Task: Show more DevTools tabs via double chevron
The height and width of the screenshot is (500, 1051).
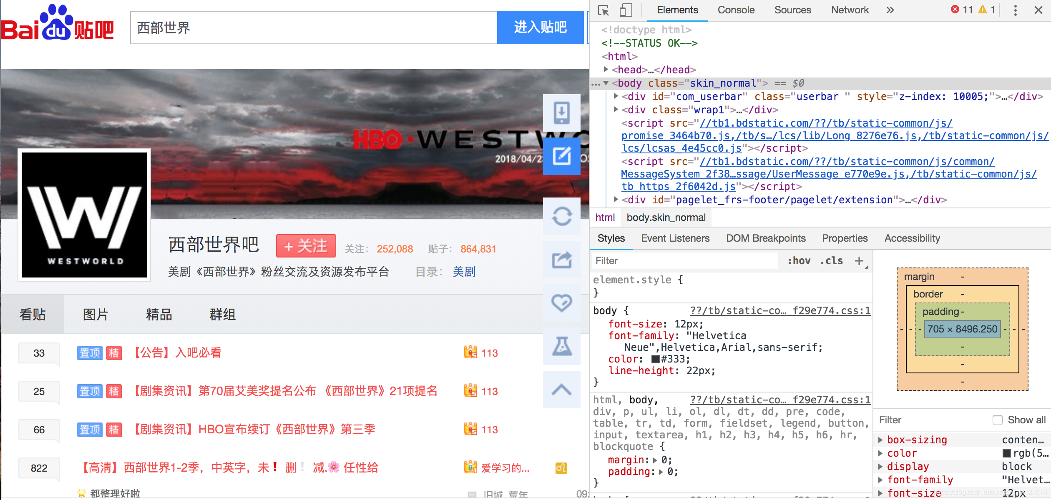Action: click(x=890, y=10)
